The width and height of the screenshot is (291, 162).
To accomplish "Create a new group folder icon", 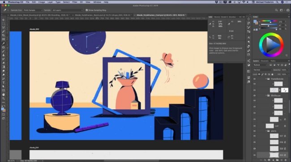I will coord(277,160).
